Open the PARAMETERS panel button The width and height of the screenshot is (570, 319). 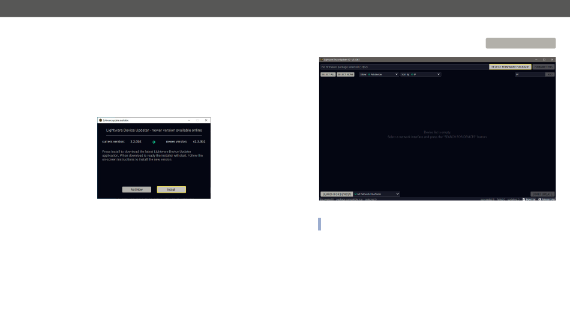point(544,67)
